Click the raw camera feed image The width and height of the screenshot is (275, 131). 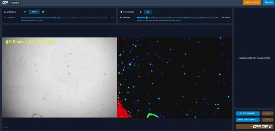59,78
